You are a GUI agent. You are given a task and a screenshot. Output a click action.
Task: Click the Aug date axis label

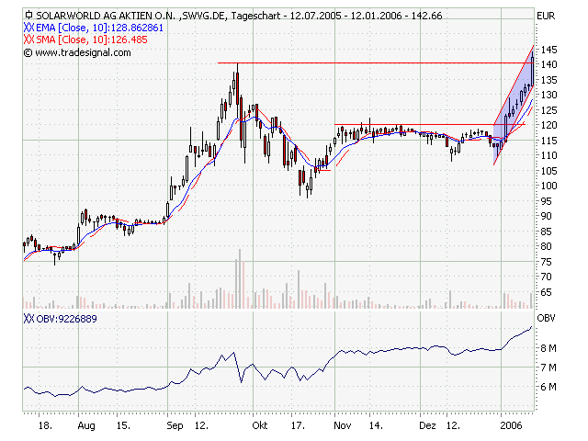(86, 426)
